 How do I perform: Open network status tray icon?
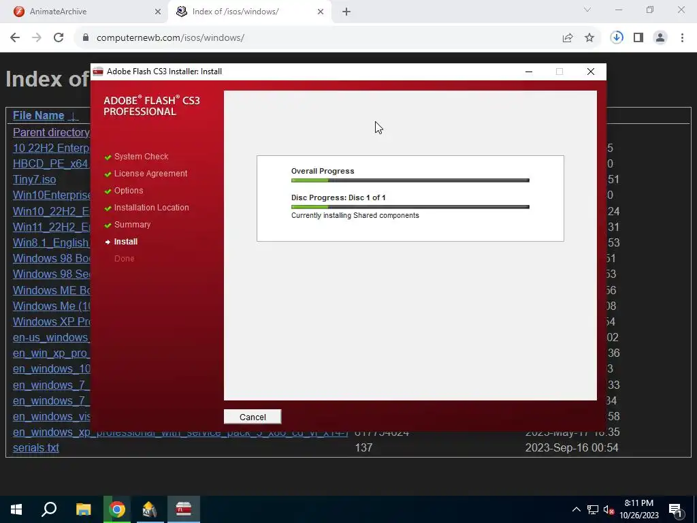[x=593, y=509]
